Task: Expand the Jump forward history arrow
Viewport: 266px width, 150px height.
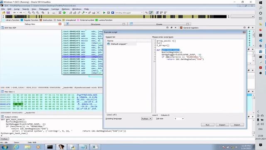Action: (24, 13)
